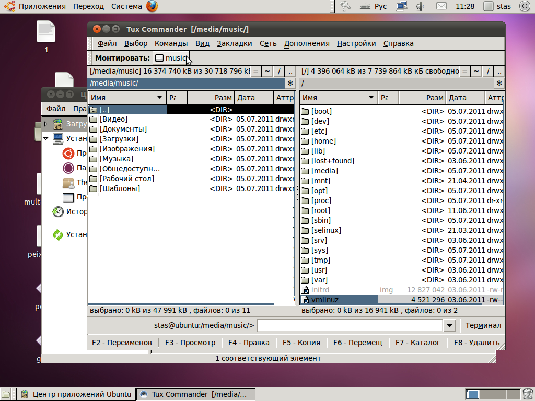Click the left panel /media/music/ path bar
535x401 pixels.
187,83
